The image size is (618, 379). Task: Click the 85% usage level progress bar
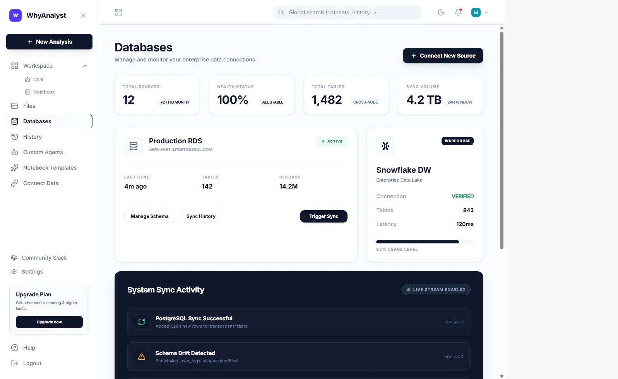point(425,242)
